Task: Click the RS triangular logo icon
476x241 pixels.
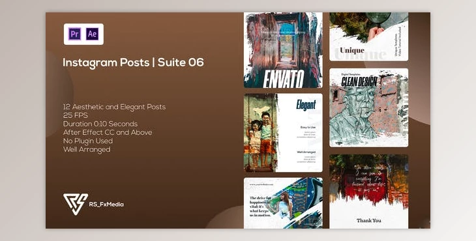Action: 76,204
